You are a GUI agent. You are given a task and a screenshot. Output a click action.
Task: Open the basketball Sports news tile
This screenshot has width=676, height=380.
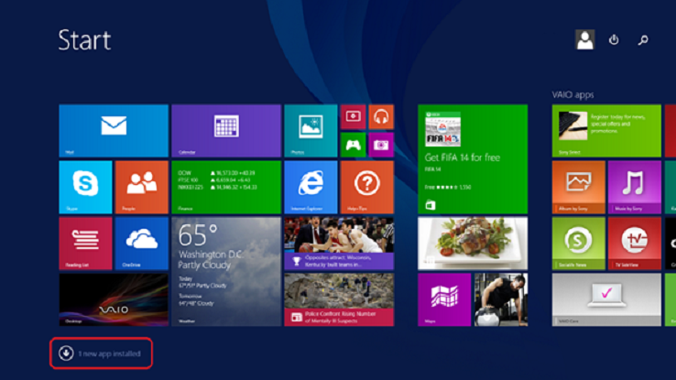tap(339, 244)
